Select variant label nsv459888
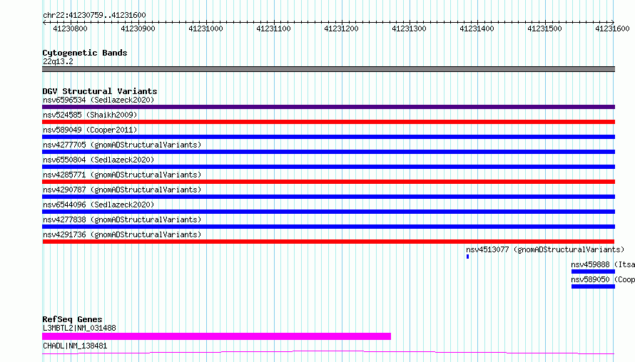Image resolution: width=635 pixels, height=362 pixels. [590, 264]
